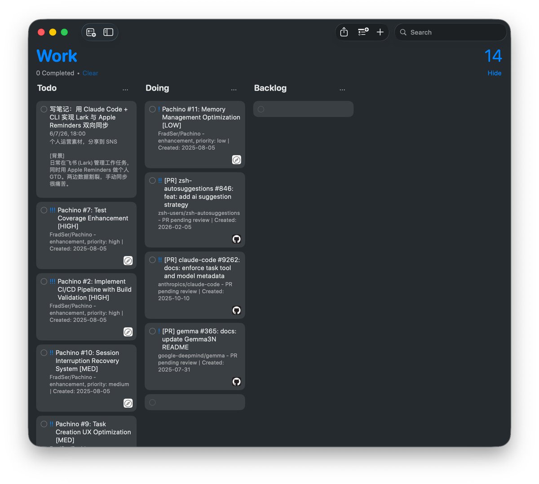Click title 'Pachino #11: Memory Management Optimization'
Screen dimensions: 539x484
pyautogui.click(x=201, y=117)
